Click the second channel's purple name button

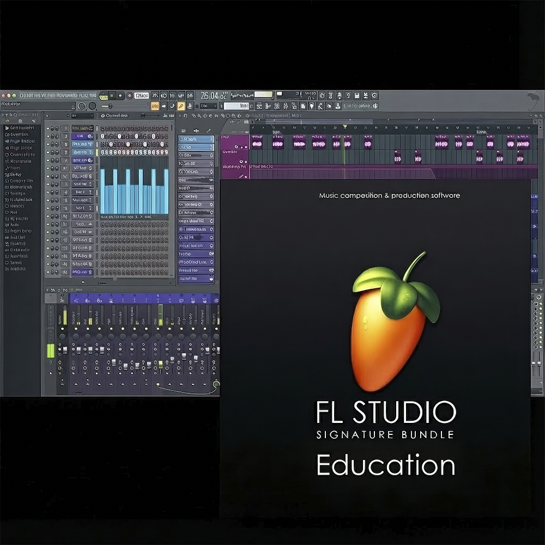pyautogui.click(x=82, y=136)
